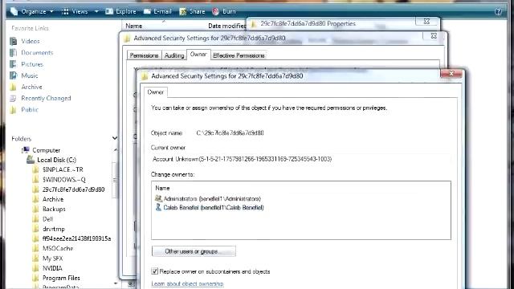514x289 pixels.
Task: Select MSOCache folder in tree
Action: point(58,248)
